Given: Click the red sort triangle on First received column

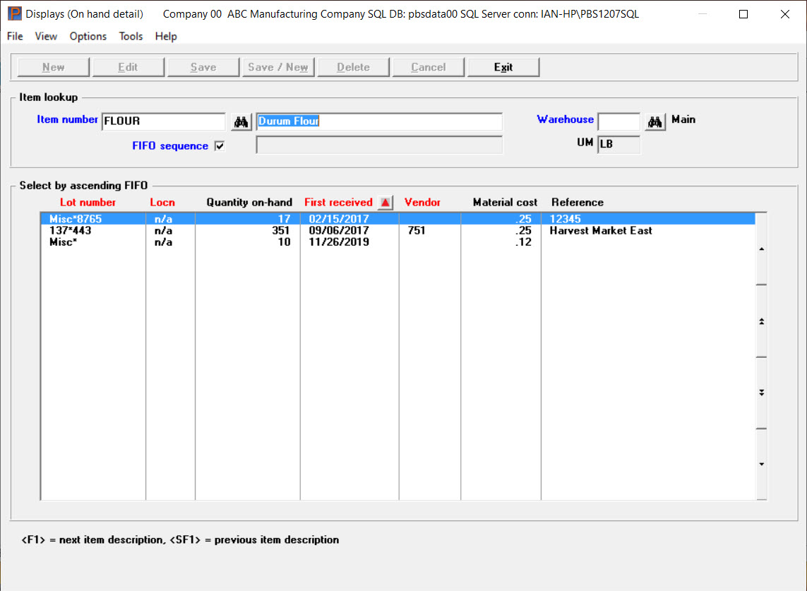Looking at the screenshot, I should (x=385, y=202).
